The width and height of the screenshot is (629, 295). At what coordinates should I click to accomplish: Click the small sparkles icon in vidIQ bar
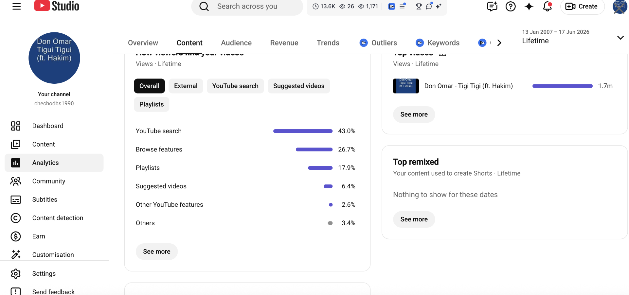click(x=439, y=6)
